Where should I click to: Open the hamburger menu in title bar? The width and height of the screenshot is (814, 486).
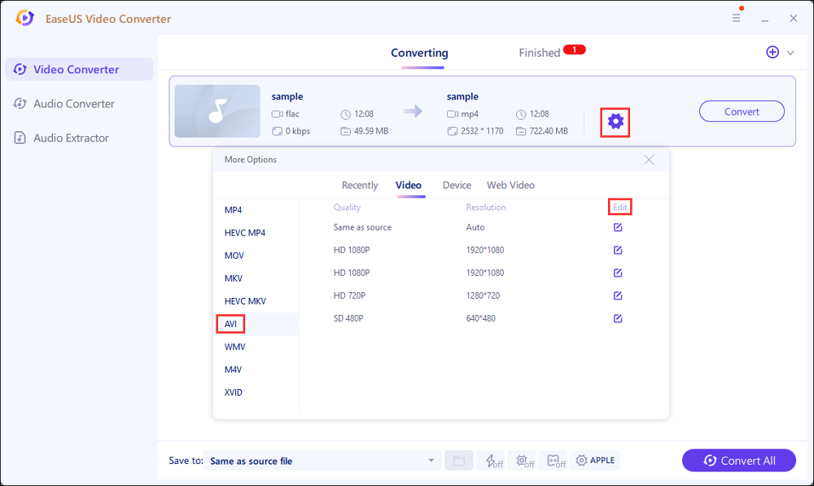tap(735, 19)
